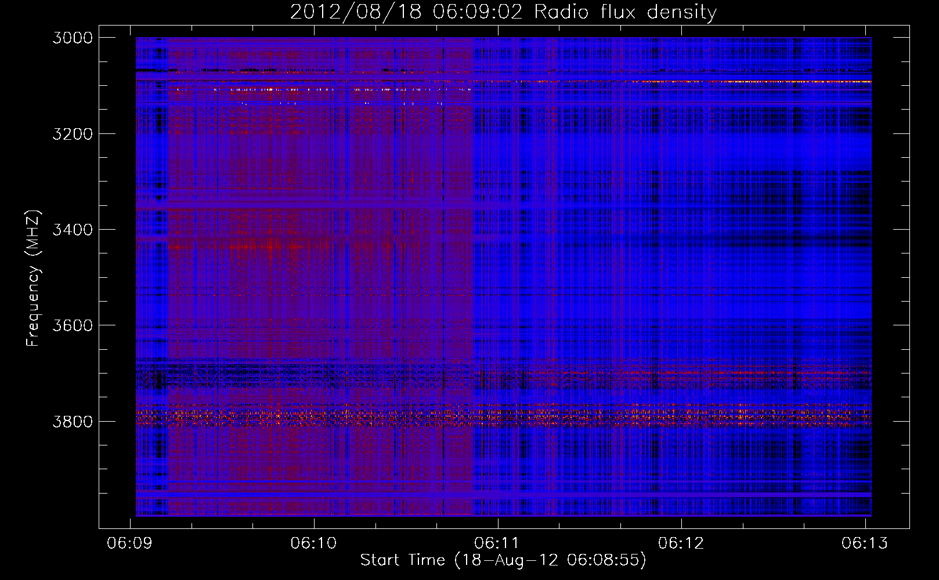939x580 pixels.
Task: Click the 06:11 time tick label
Action: pos(497,543)
